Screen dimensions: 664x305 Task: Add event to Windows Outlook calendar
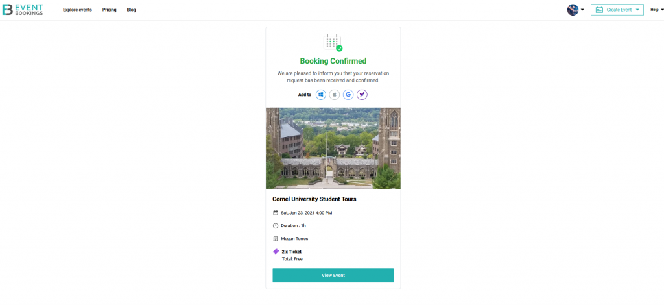pyautogui.click(x=321, y=95)
